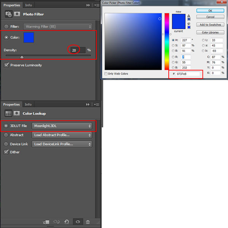This screenshot has width=228, height=228.
Task: Clip adjustment to the layer below
Action: [46, 222]
